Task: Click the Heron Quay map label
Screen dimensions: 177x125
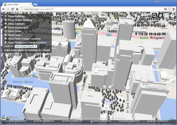Action: (23, 82)
